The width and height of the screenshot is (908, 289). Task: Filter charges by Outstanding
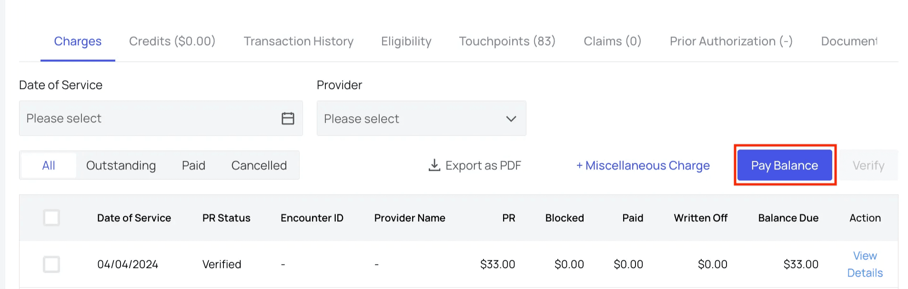(x=121, y=165)
